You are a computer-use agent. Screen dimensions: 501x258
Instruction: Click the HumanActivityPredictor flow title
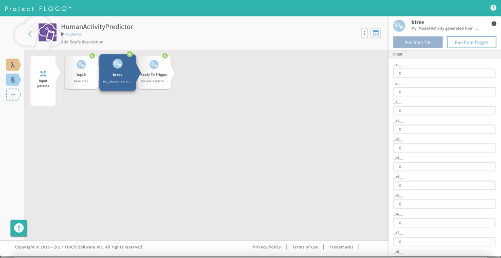pyautogui.click(x=97, y=27)
